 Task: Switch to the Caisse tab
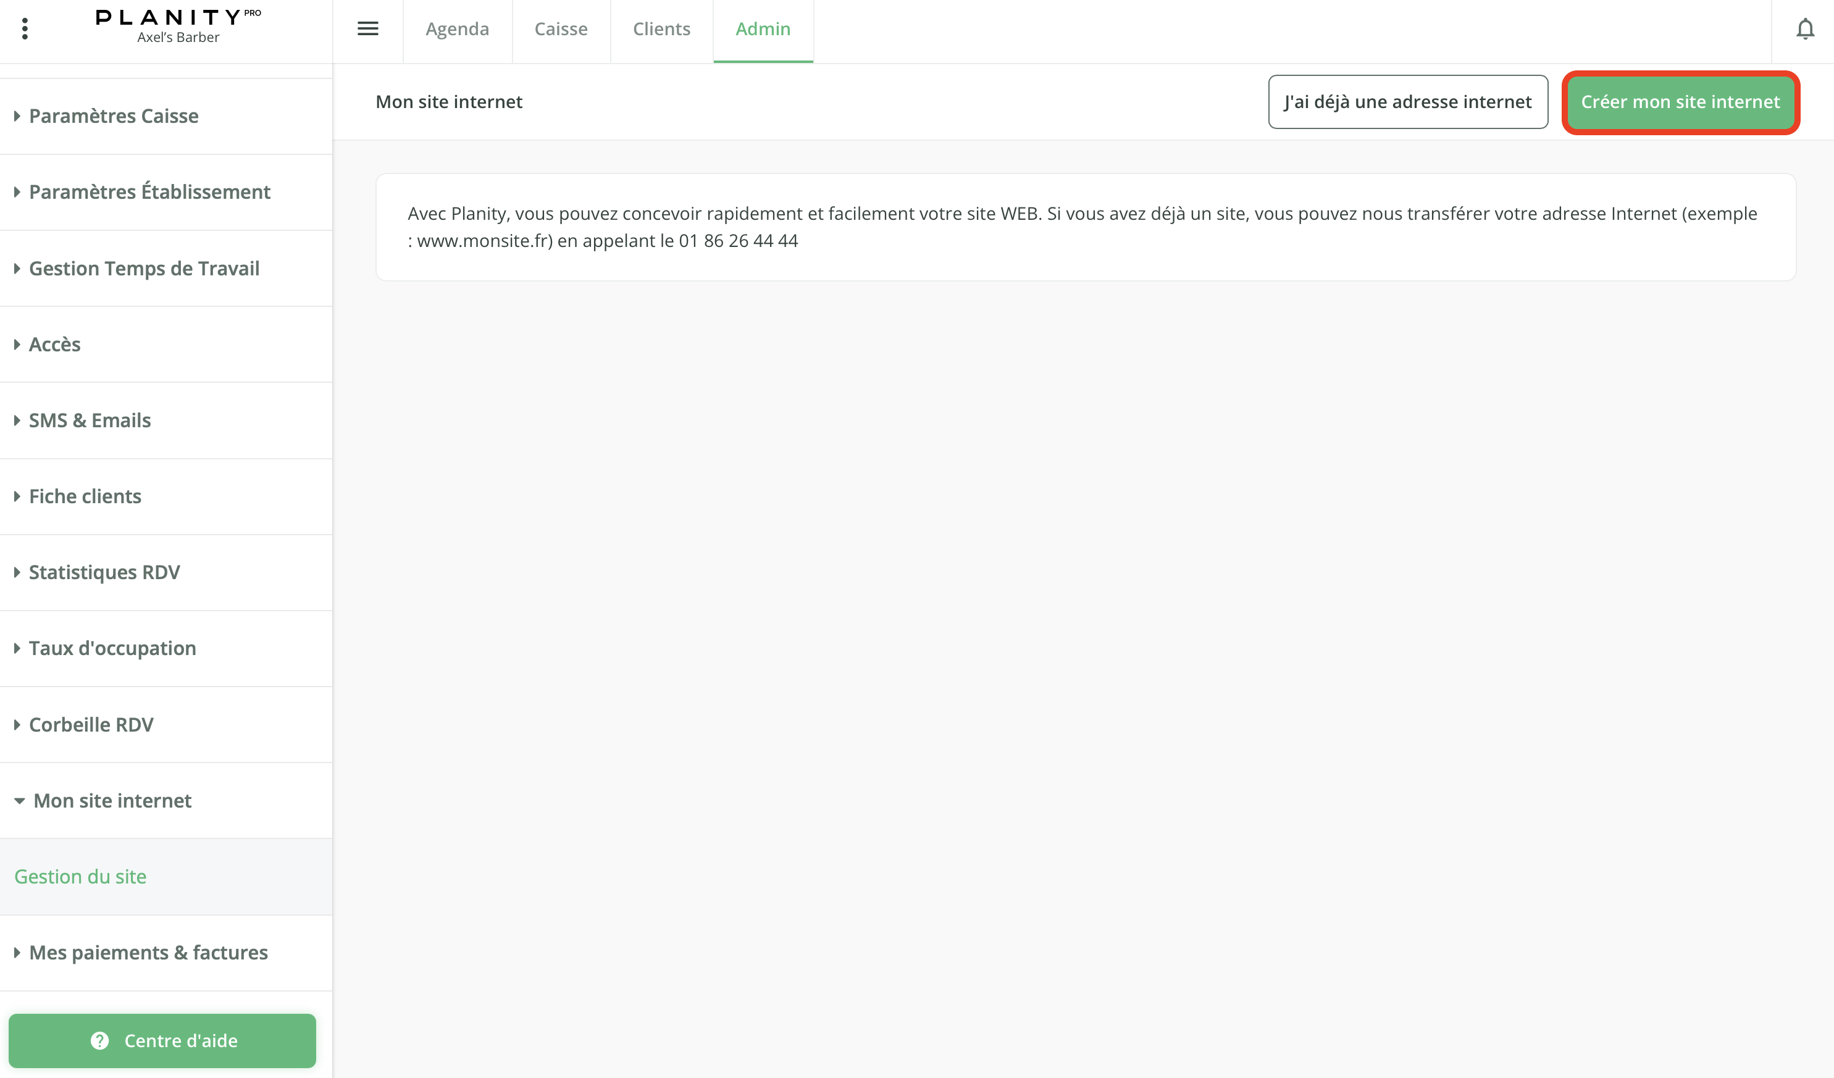(x=561, y=29)
